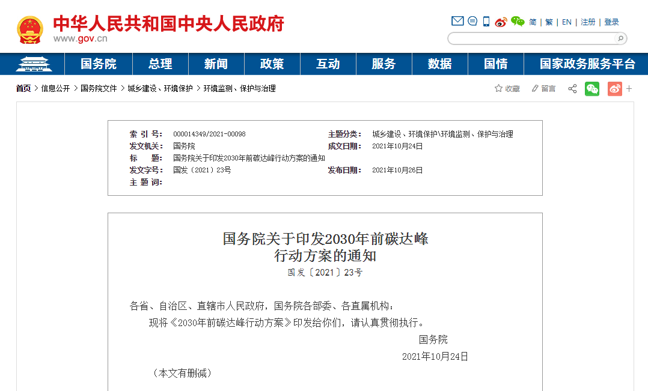The width and height of the screenshot is (648, 391).
Task: Click the 登录 login link
Action: [x=611, y=22]
